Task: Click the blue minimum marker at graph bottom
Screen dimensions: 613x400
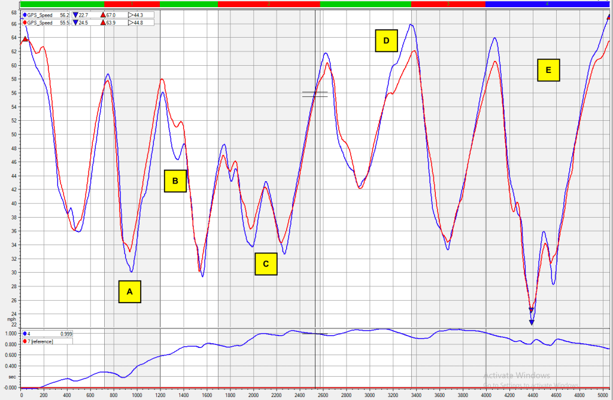Action: point(531,323)
